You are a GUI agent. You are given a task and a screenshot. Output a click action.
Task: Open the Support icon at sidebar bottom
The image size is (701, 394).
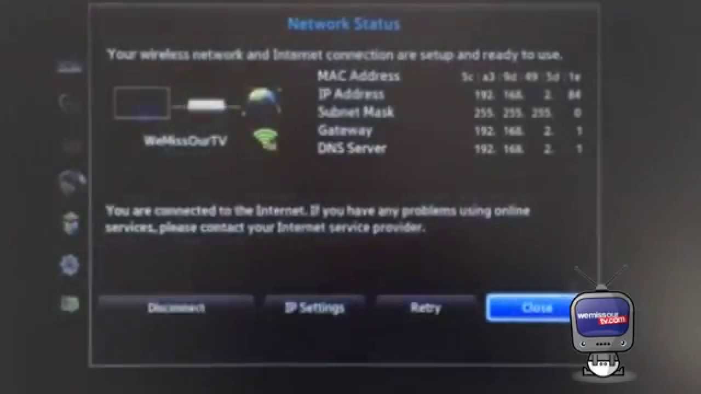tap(70, 304)
